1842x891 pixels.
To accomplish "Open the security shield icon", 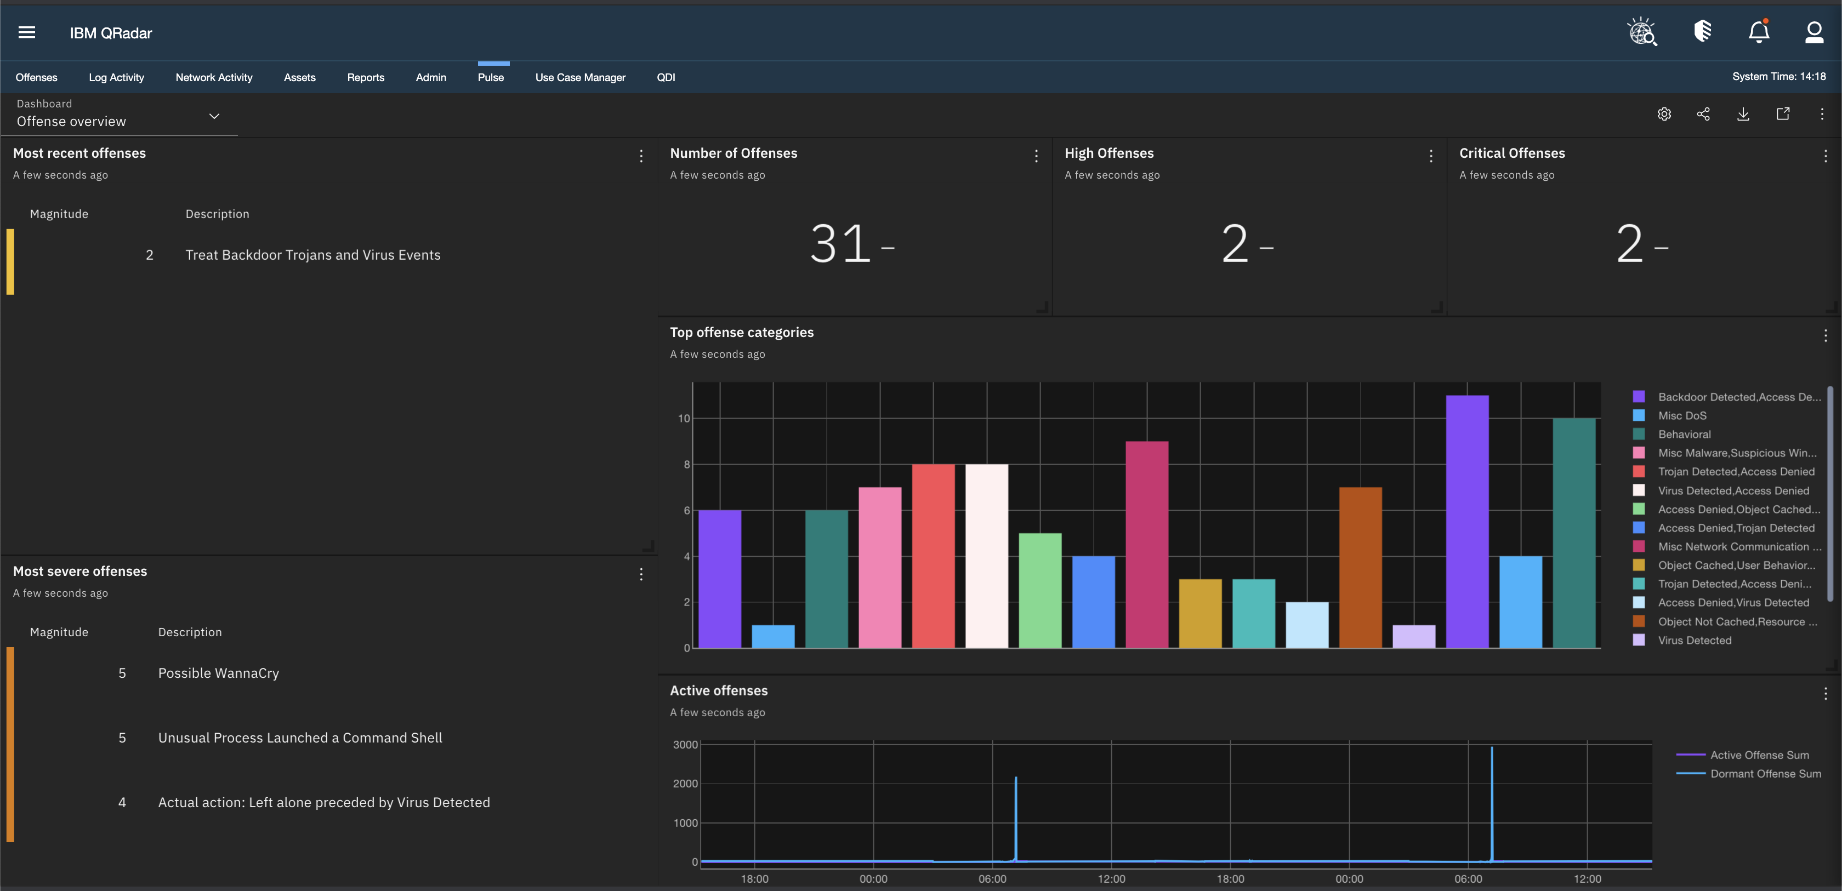I will [x=1703, y=31].
